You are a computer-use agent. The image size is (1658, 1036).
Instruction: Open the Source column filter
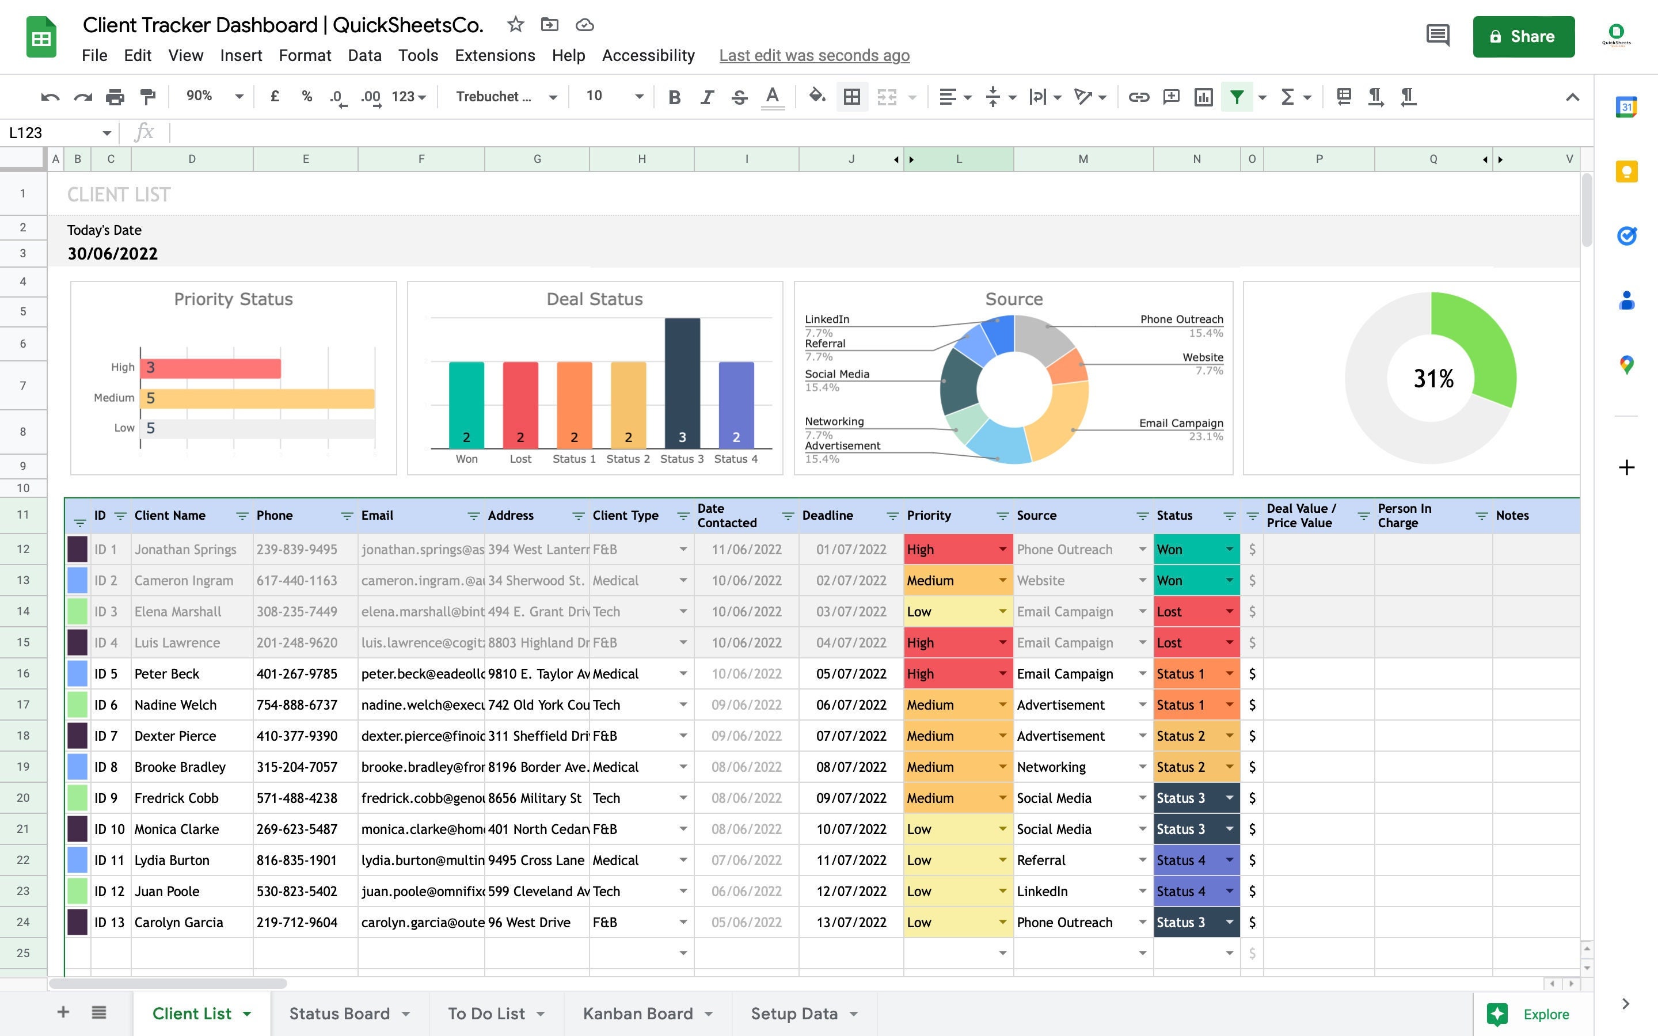[x=1142, y=516]
